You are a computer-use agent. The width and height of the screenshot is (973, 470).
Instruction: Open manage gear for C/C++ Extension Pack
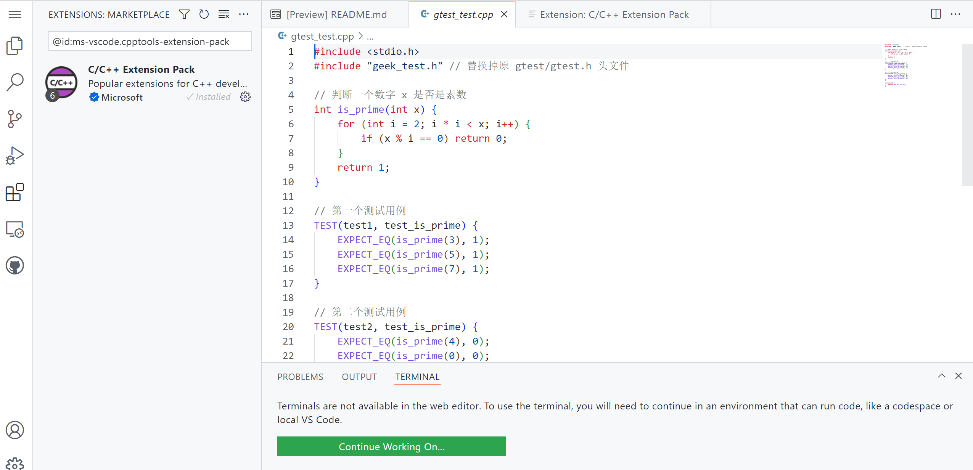tap(245, 97)
